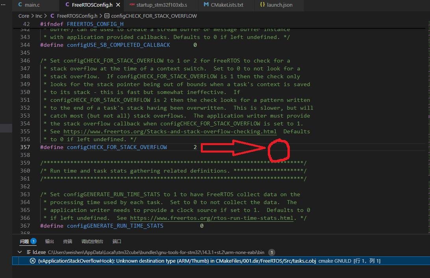The height and width of the screenshot is (278, 430).
Task: Click the sticky scroll line 42 header
Action: [x=219, y=24]
